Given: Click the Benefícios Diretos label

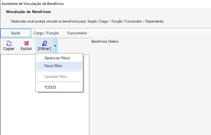Looking at the screenshot, I should tap(105, 41).
